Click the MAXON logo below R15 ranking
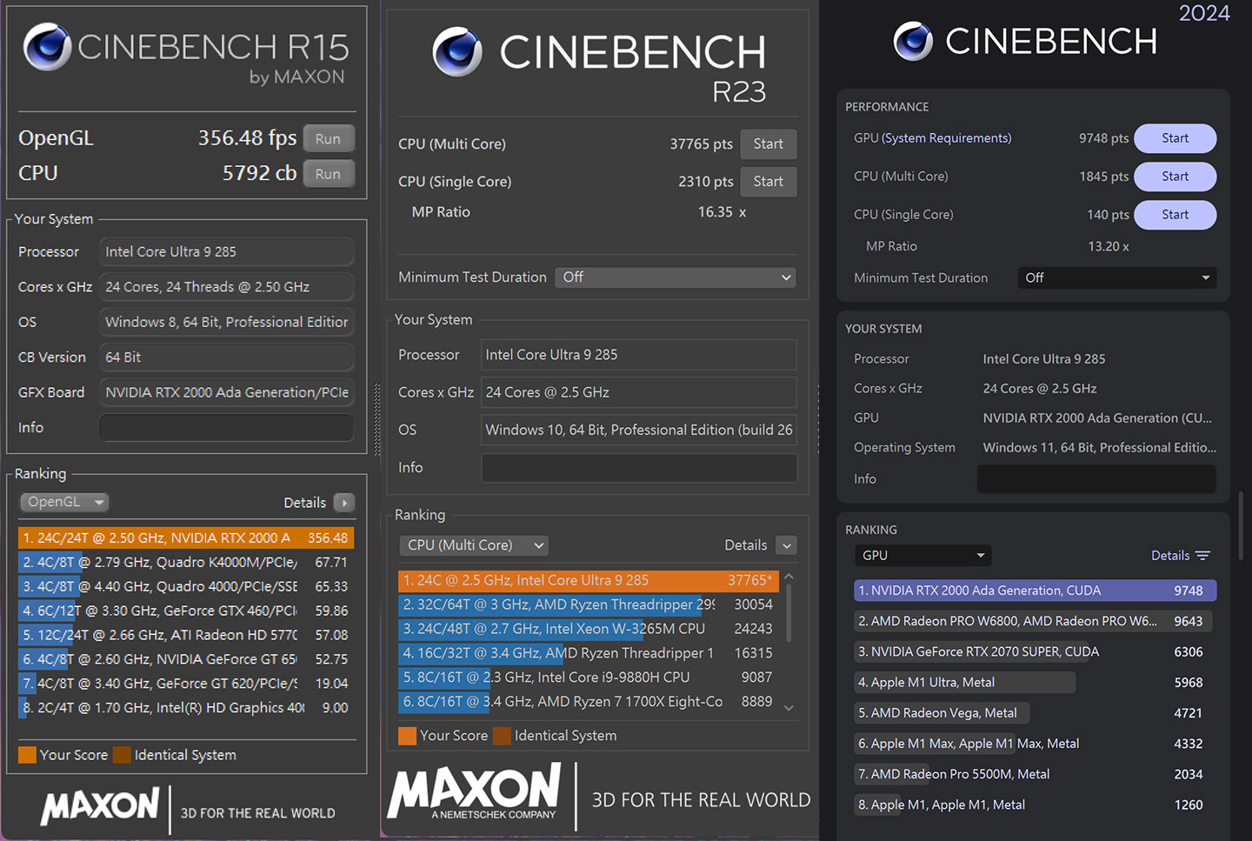 (100, 808)
